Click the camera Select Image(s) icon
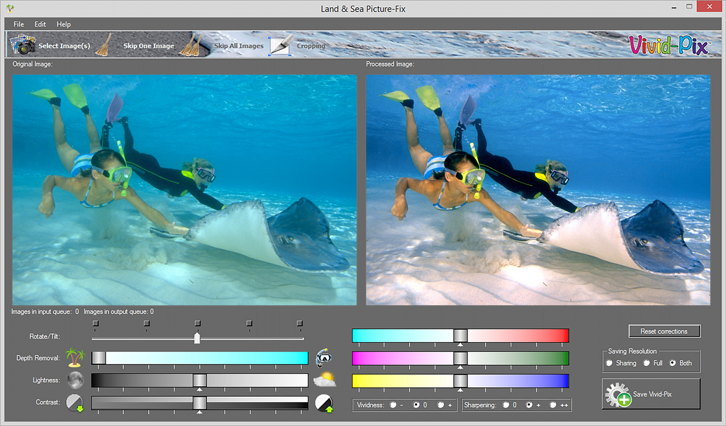 coord(23,45)
